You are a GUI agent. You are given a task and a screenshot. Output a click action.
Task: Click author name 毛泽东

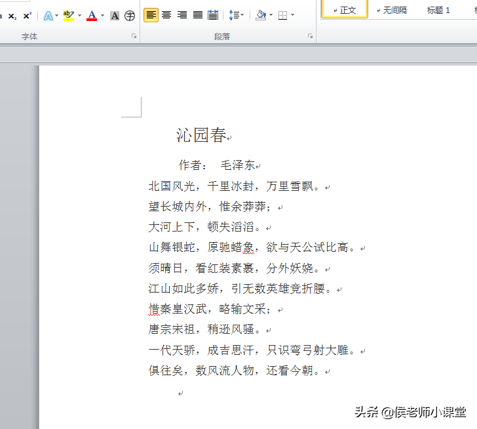click(x=238, y=165)
